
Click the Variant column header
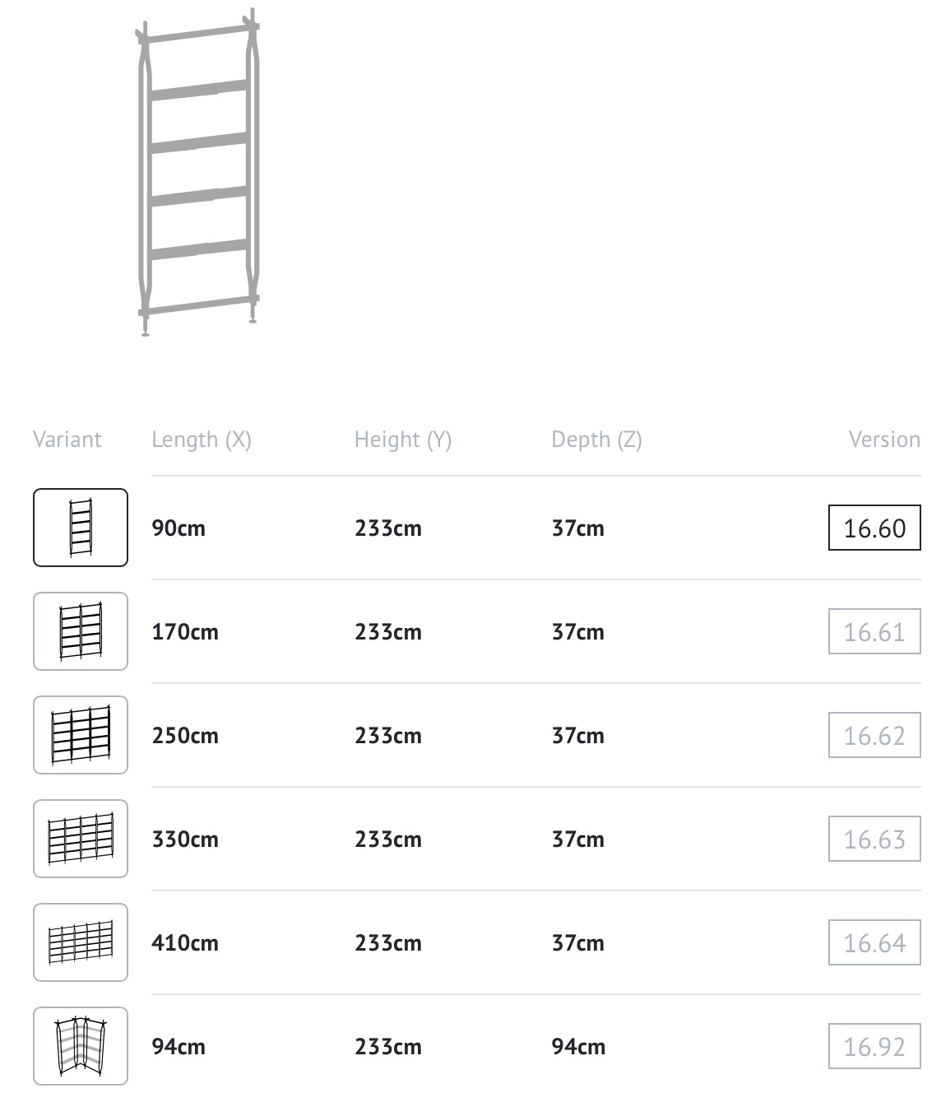(x=67, y=440)
